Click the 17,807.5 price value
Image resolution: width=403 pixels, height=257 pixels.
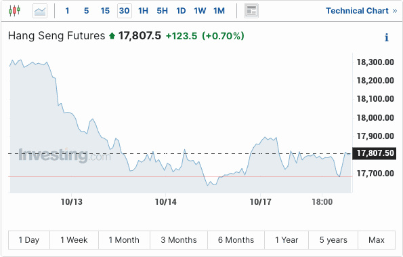coord(140,36)
